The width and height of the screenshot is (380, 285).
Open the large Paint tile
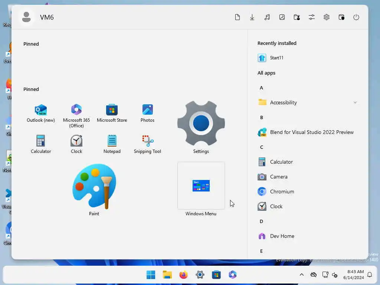coord(94,190)
